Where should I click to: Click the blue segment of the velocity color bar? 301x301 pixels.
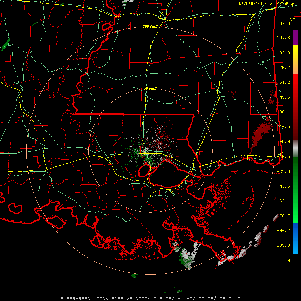[295, 238]
